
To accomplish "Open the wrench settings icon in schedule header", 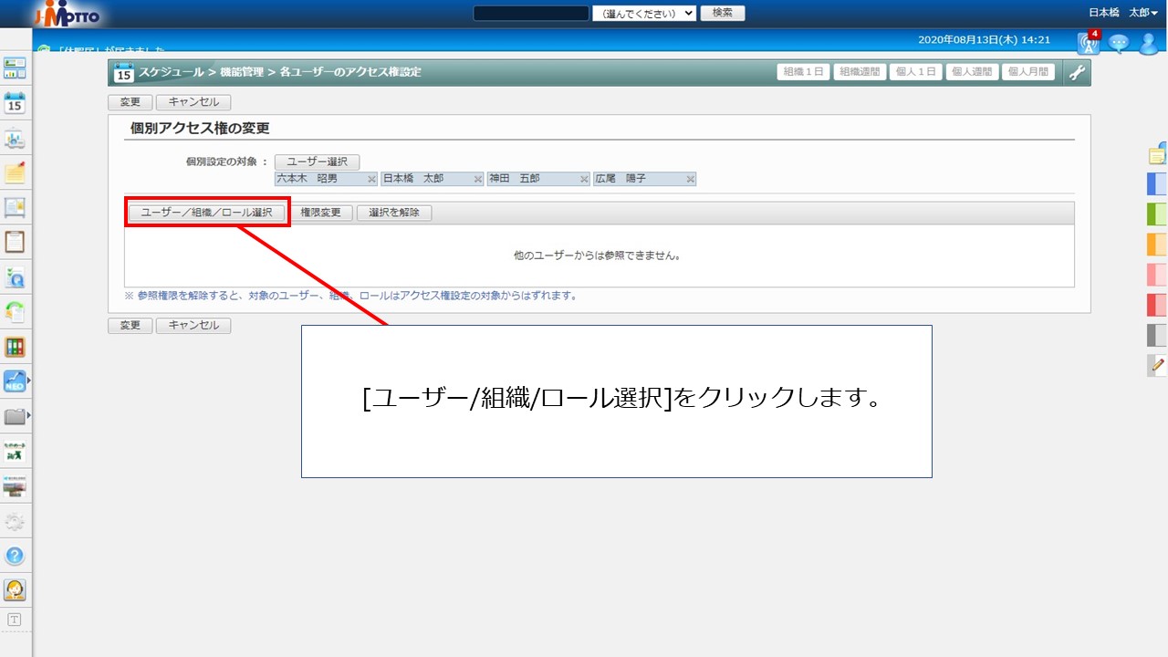I will coord(1077,73).
